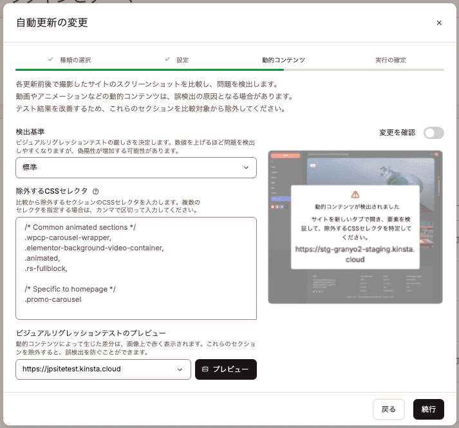Click the 検出基準 label

pyautogui.click(x=30, y=132)
